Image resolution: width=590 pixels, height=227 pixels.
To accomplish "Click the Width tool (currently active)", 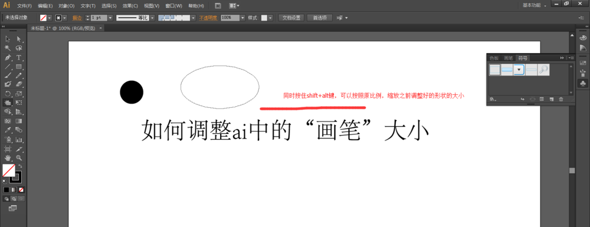I will (x=8, y=103).
